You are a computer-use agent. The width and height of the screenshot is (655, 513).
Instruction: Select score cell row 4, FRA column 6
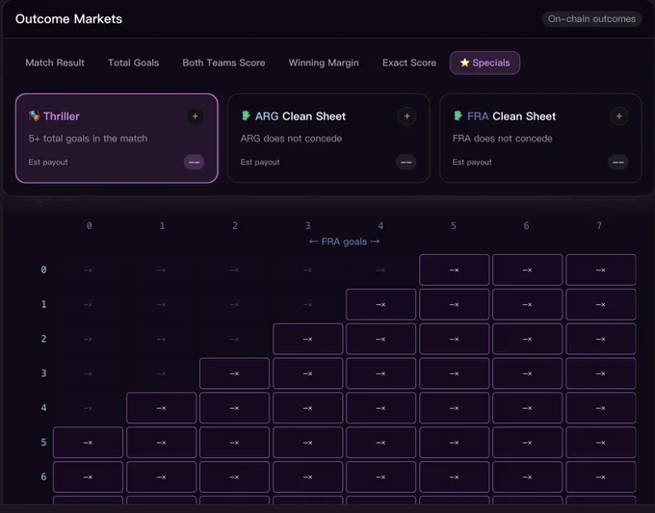(x=527, y=408)
